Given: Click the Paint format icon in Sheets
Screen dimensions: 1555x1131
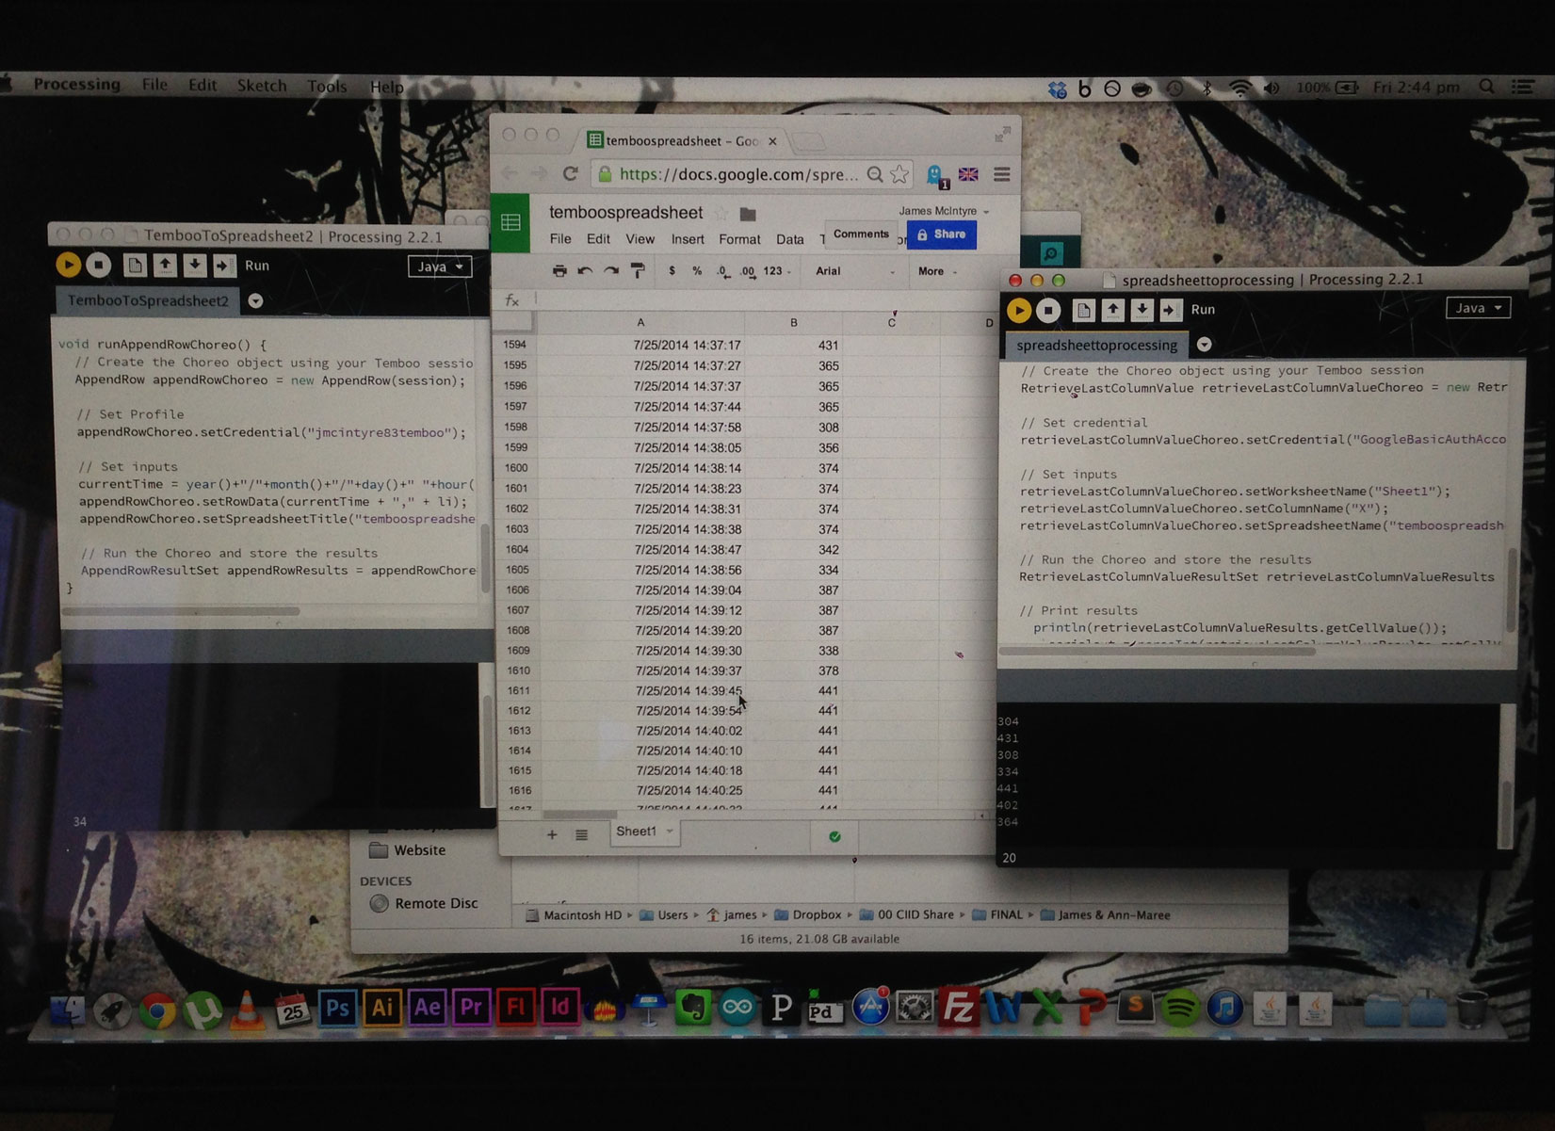Looking at the screenshot, I should tap(638, 271).
